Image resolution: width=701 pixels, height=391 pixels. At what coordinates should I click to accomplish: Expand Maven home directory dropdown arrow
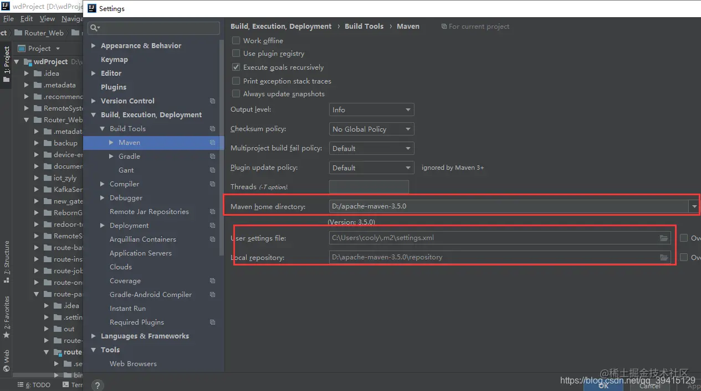click(694, 206)
